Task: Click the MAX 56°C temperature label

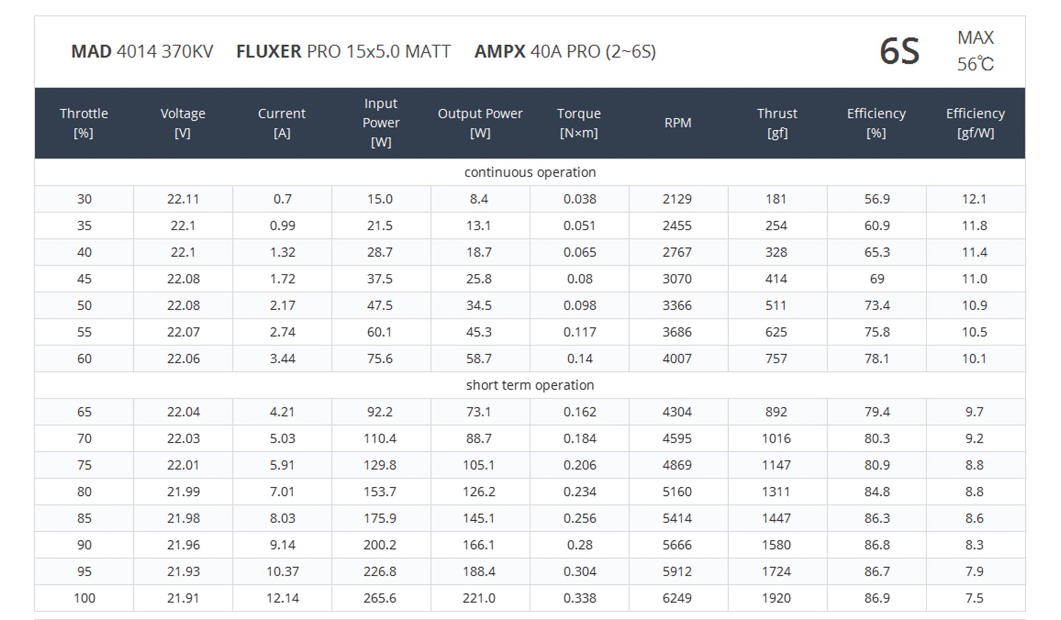Action: 975,51
